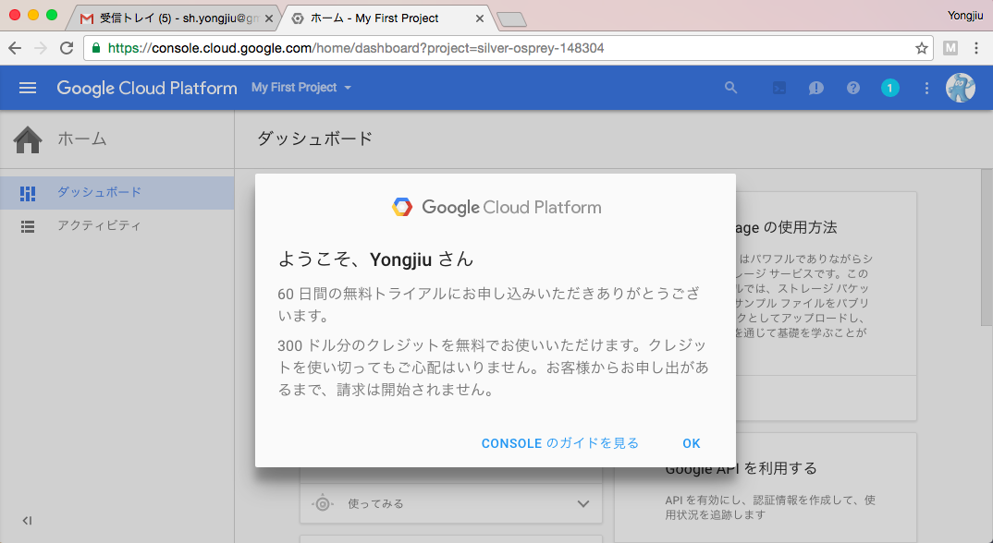Click the browser address bar URL
993x543 pixels.
[x=370, y=49]
